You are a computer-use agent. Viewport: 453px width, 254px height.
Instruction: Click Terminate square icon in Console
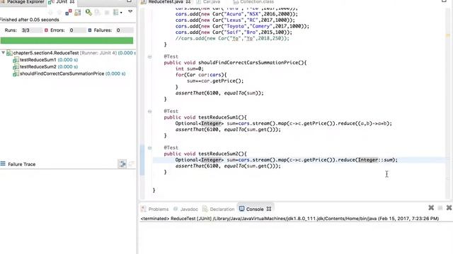pyautogui.click(x=440, y=208)
